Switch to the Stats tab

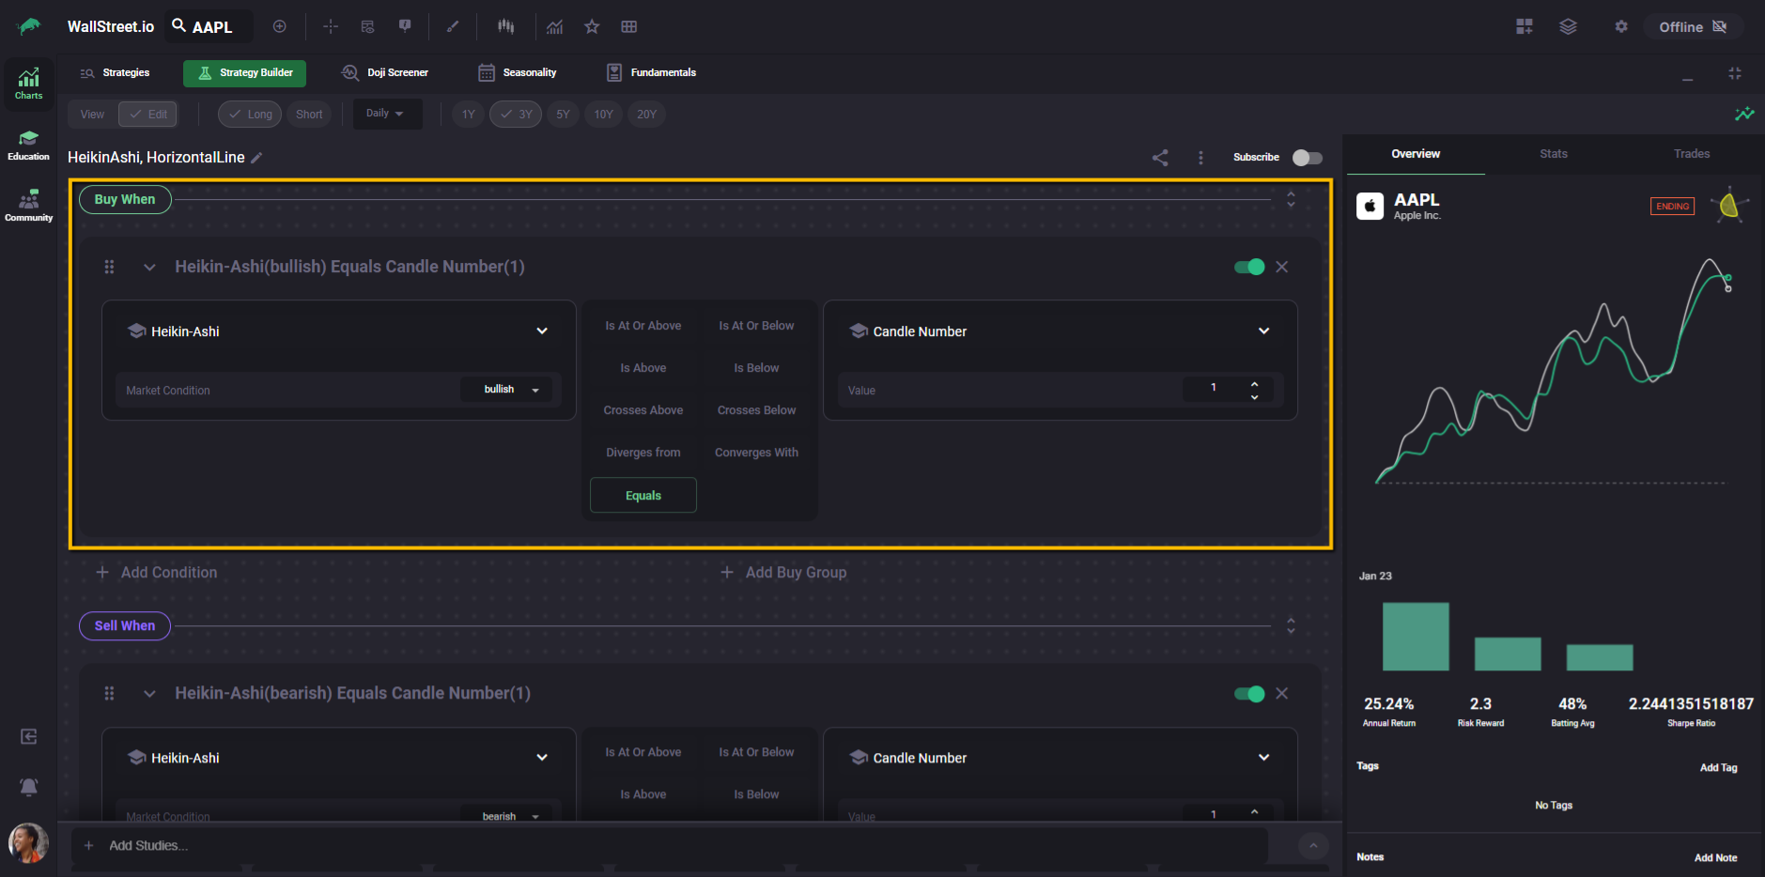[1554, 154]
